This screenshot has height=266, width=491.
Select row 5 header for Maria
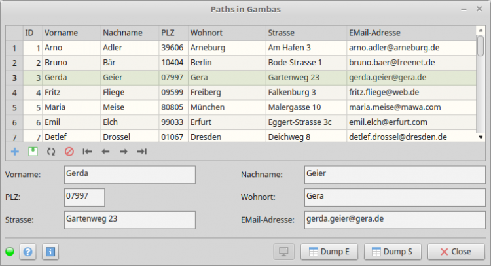(14, 107)
